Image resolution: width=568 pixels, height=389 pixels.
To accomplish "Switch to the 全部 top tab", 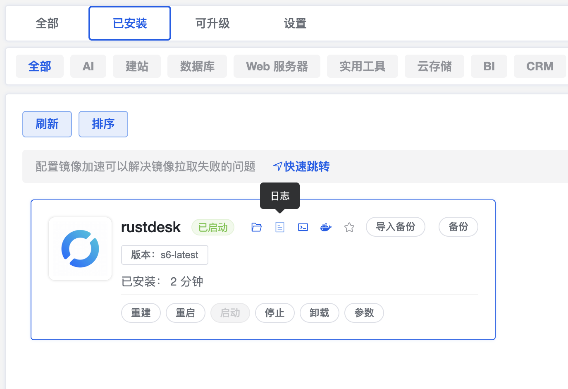I will click(x=47, y=24).
